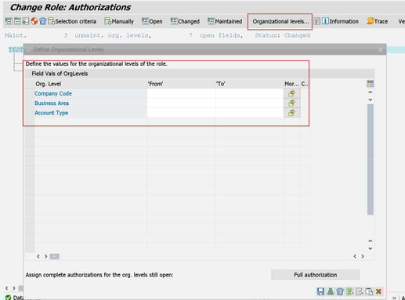Show Open authorizations
The image size is (405, 300).
(152, 21)
